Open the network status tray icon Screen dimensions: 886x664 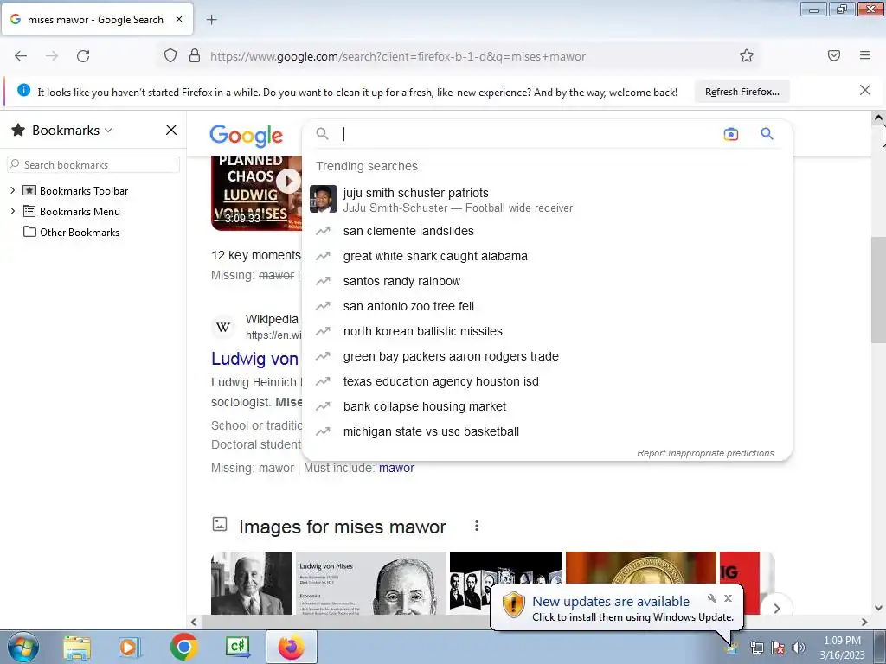756,647
